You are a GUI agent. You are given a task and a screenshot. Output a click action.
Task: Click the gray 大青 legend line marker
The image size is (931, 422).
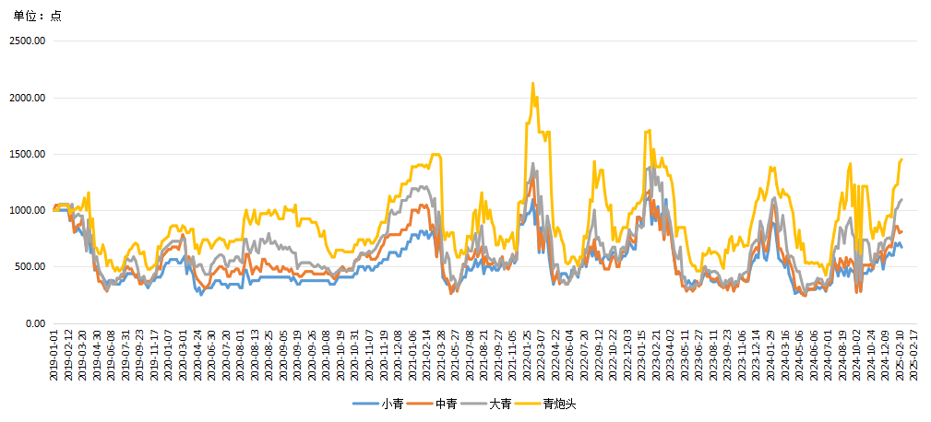coord(475,404)
